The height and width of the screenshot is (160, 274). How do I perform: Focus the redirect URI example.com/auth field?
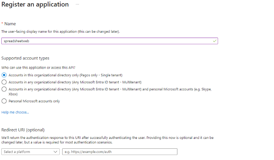click(119, 152)
